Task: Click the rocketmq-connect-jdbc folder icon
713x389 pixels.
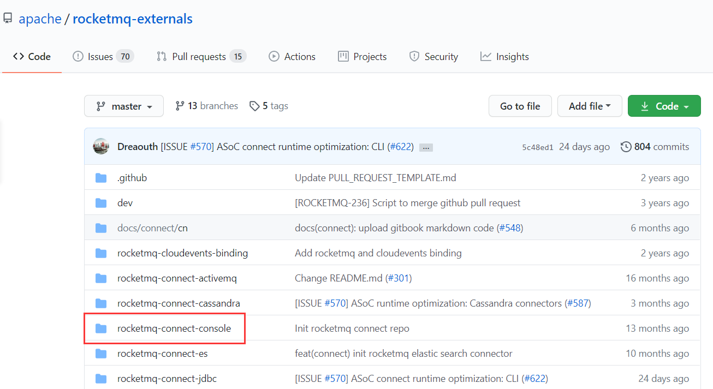Action: point(101,379)
